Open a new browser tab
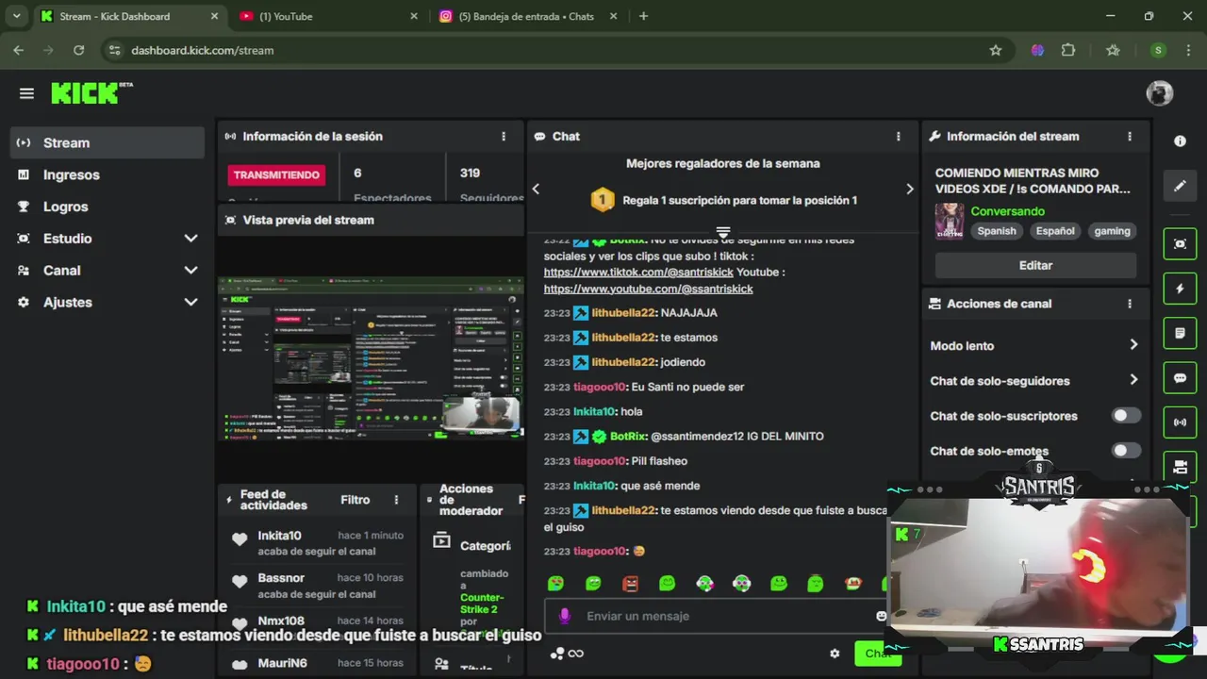The height and width of the screenshot is (679, 1207). click(643, 16)
